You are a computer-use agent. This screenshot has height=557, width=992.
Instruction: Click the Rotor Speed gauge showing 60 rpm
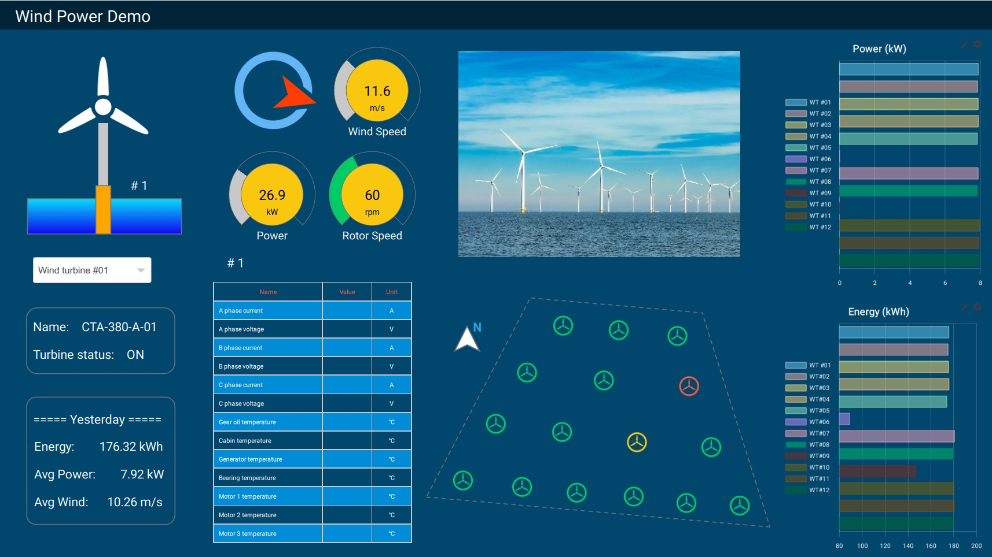click(x=372, y=195)
